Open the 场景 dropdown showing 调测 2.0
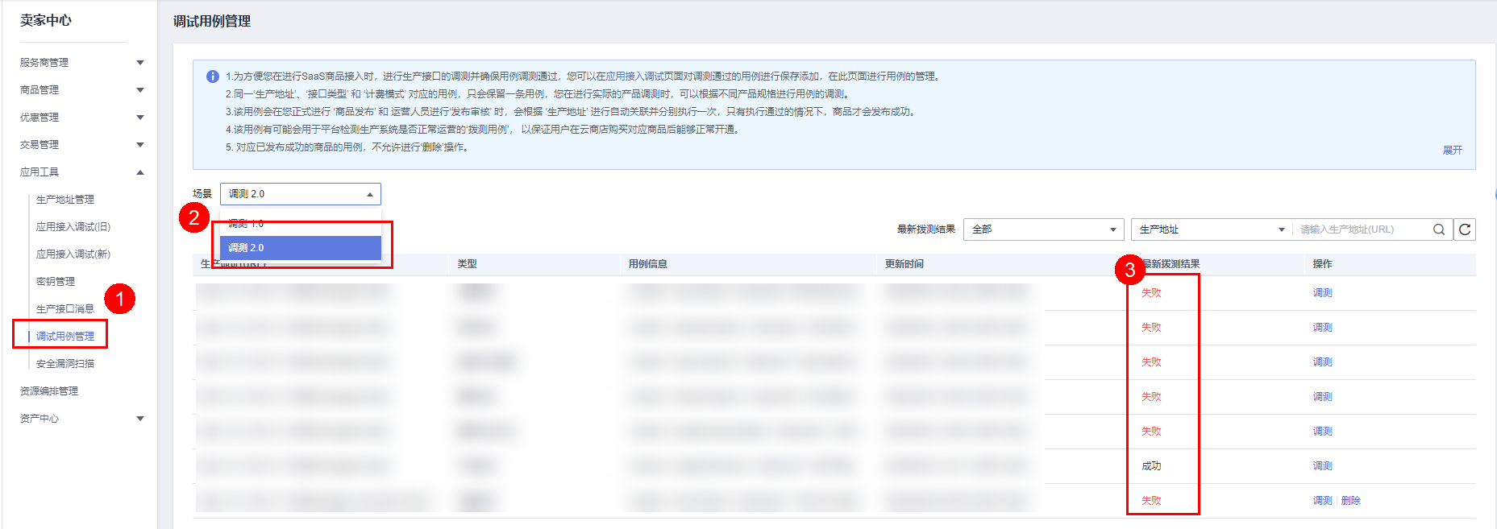 click(x=301, y=194)
